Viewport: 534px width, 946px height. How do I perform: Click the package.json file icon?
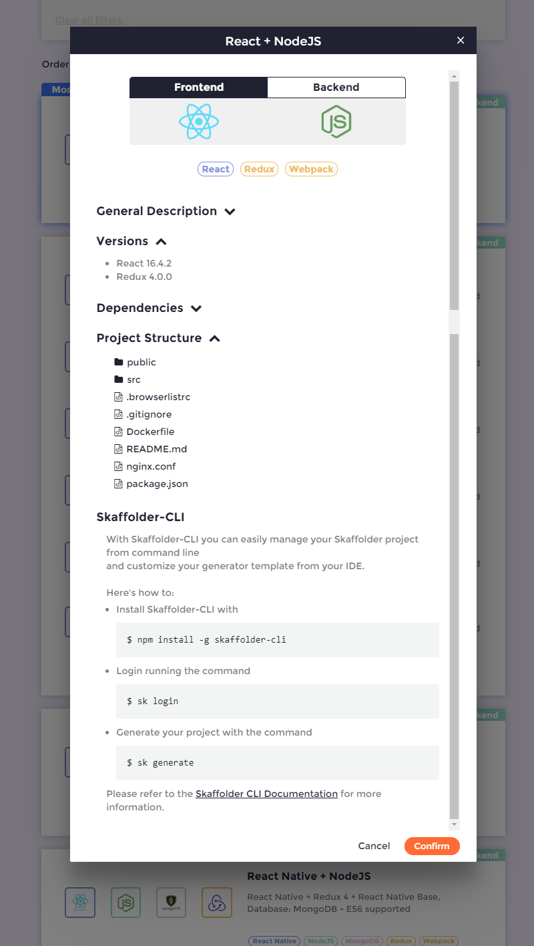click(119, 484)
